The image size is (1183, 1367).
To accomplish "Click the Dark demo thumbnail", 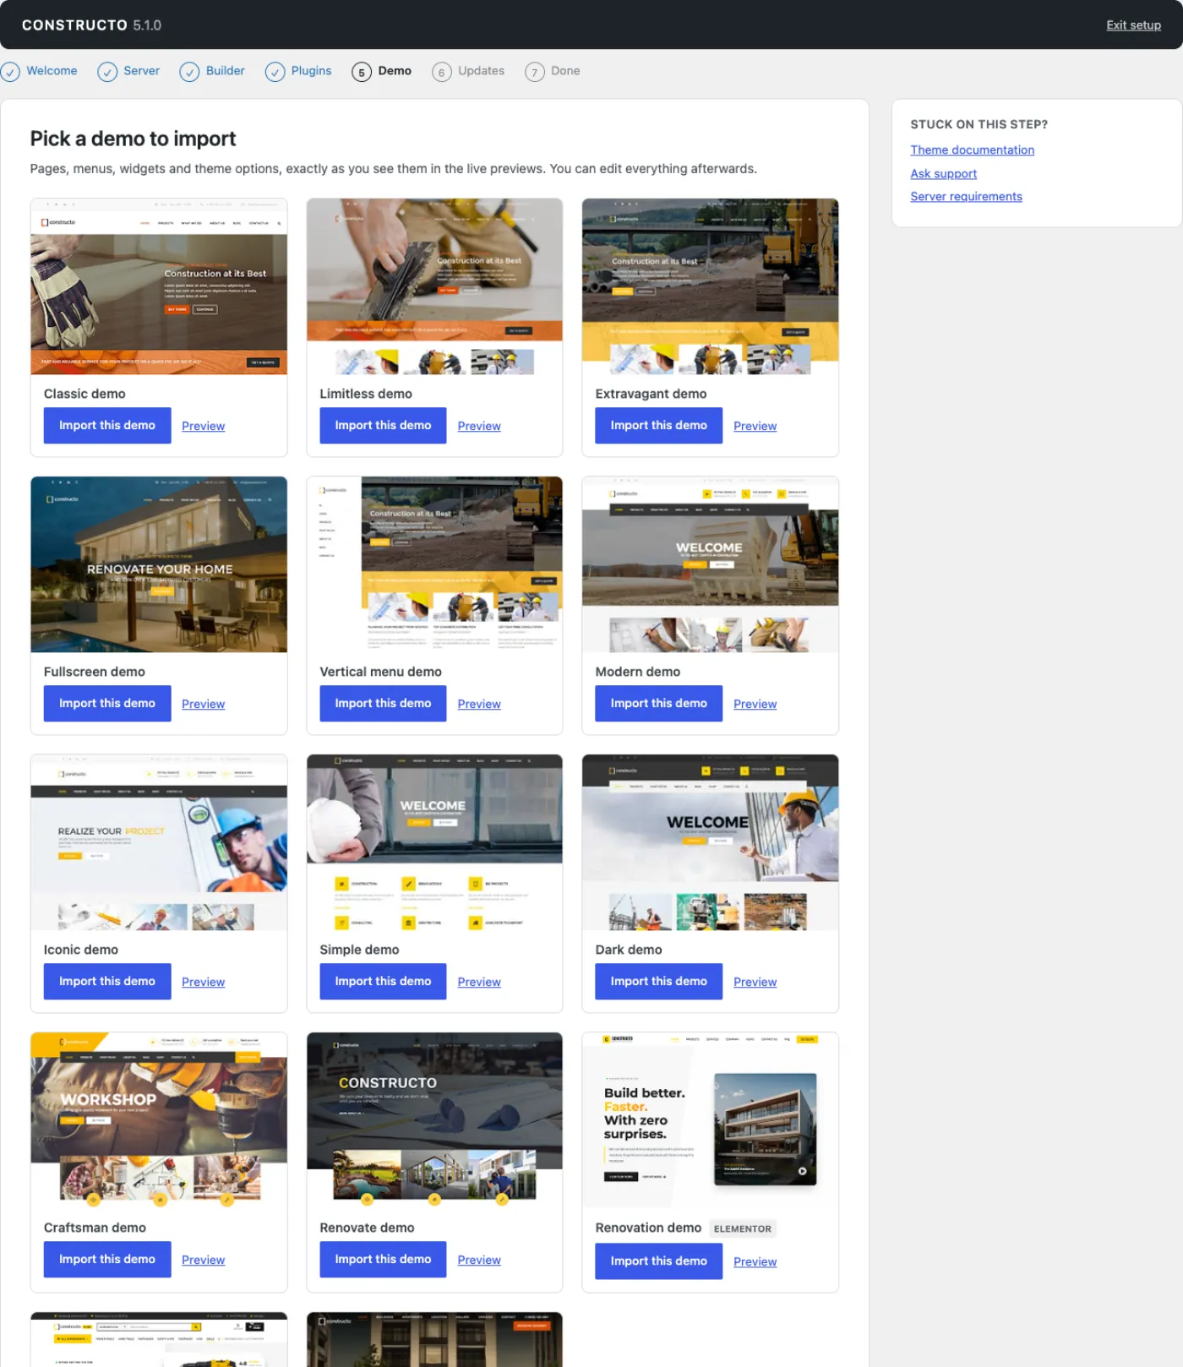I will click(710, 842).
